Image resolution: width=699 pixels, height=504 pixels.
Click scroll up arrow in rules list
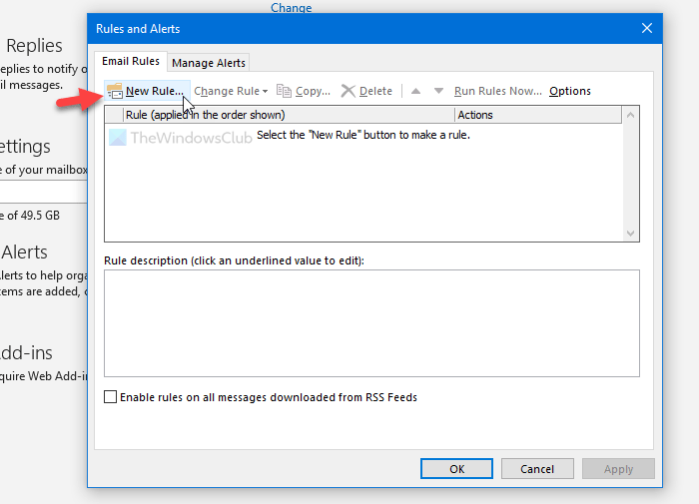point(630,115)
